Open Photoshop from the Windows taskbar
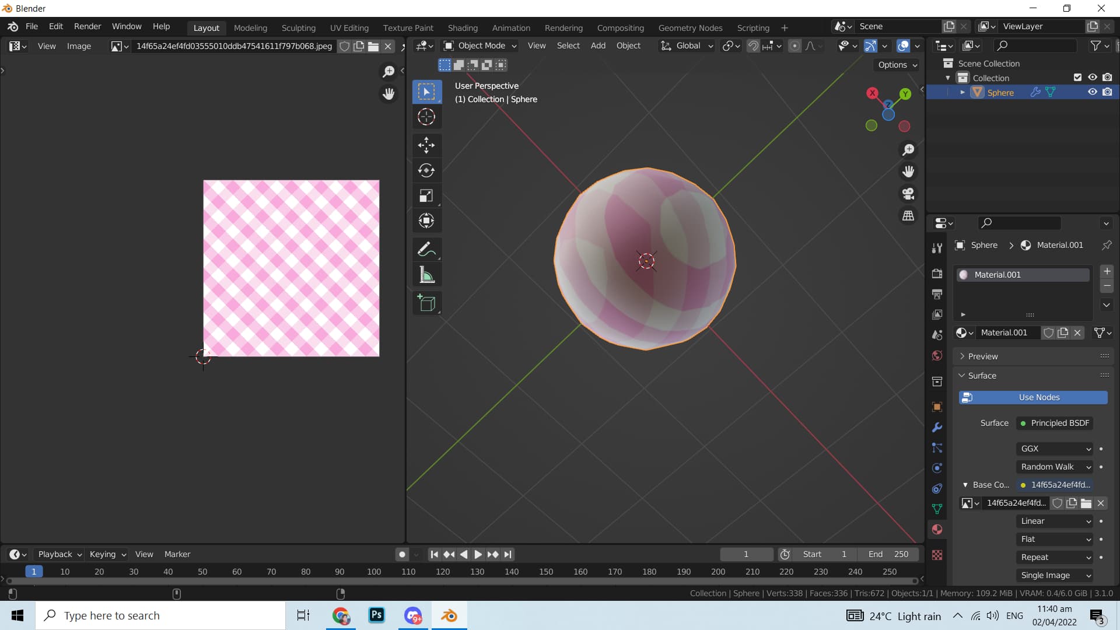 pyautogui.click(x=377, y=615)
